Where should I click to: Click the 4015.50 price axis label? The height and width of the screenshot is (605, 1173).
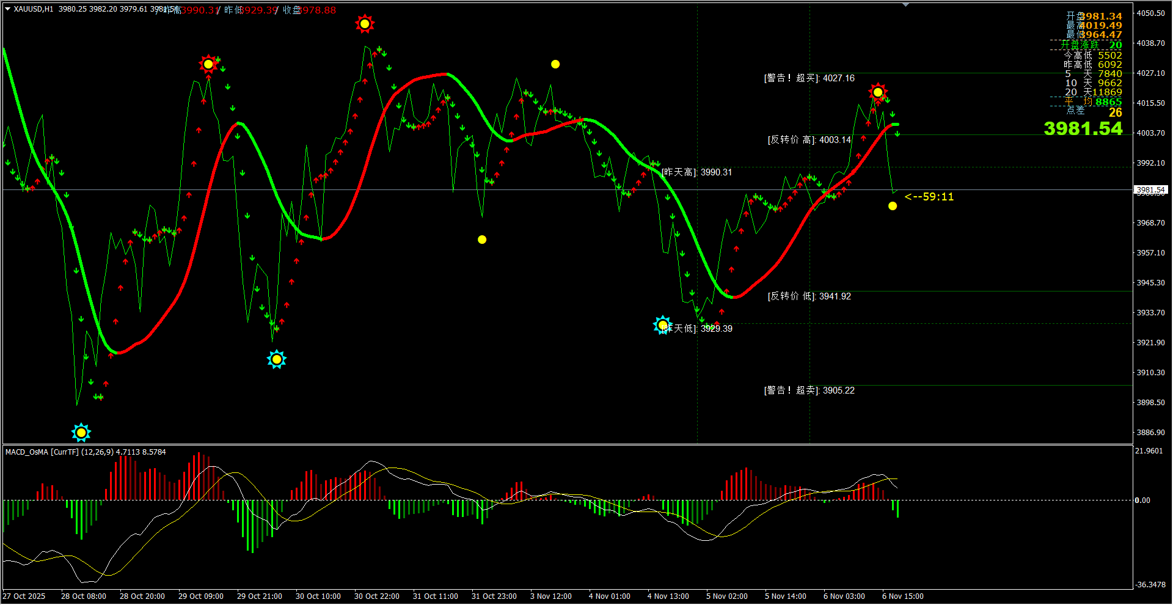(x=1150, y=103)
